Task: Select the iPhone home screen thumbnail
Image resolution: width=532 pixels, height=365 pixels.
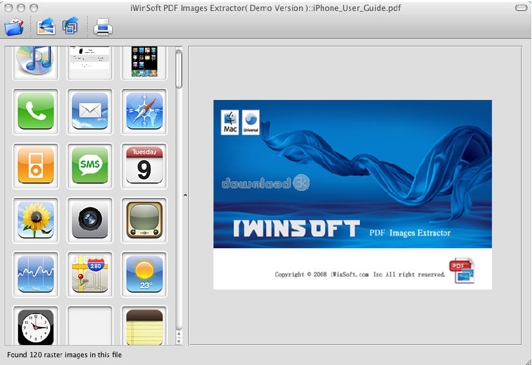Action: pos(144,63)
